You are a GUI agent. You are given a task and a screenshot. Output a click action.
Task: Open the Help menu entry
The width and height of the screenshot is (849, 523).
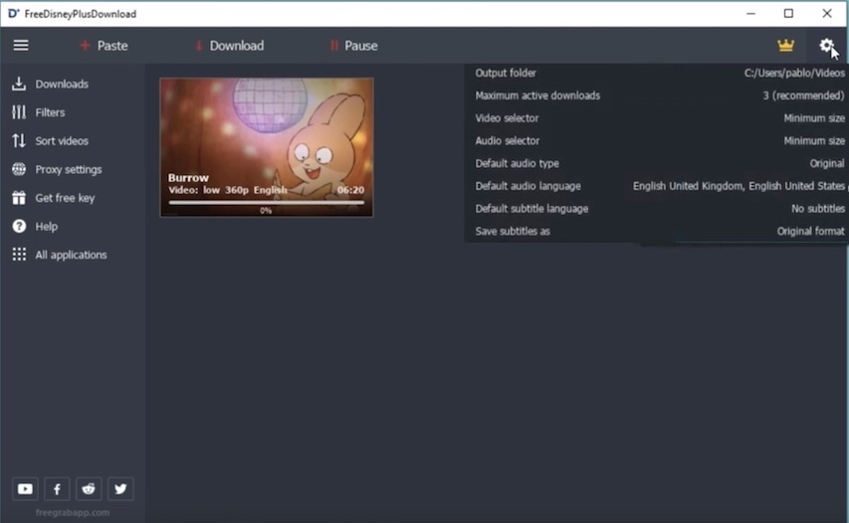[46, 227]
